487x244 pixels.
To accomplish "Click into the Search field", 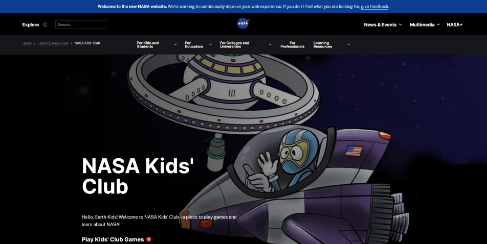I will point(81,25).
